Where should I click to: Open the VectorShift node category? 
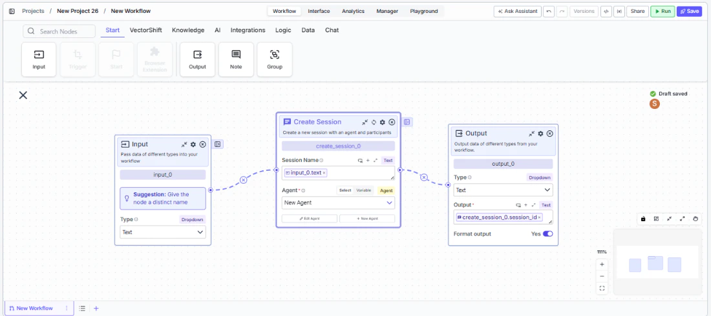(x=145, y=30)
